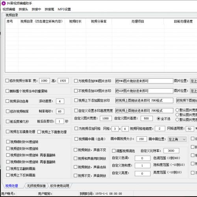Check 视频画中画（自身）option

[76, 139]
